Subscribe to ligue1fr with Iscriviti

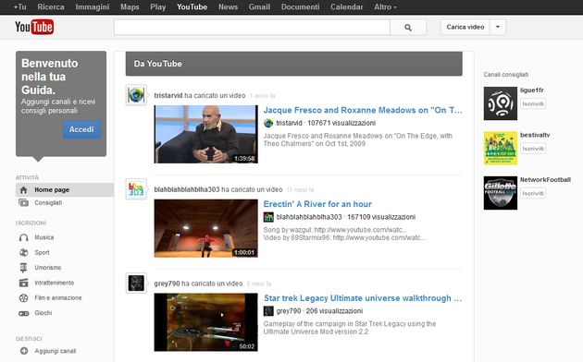[x=533, y=103]
